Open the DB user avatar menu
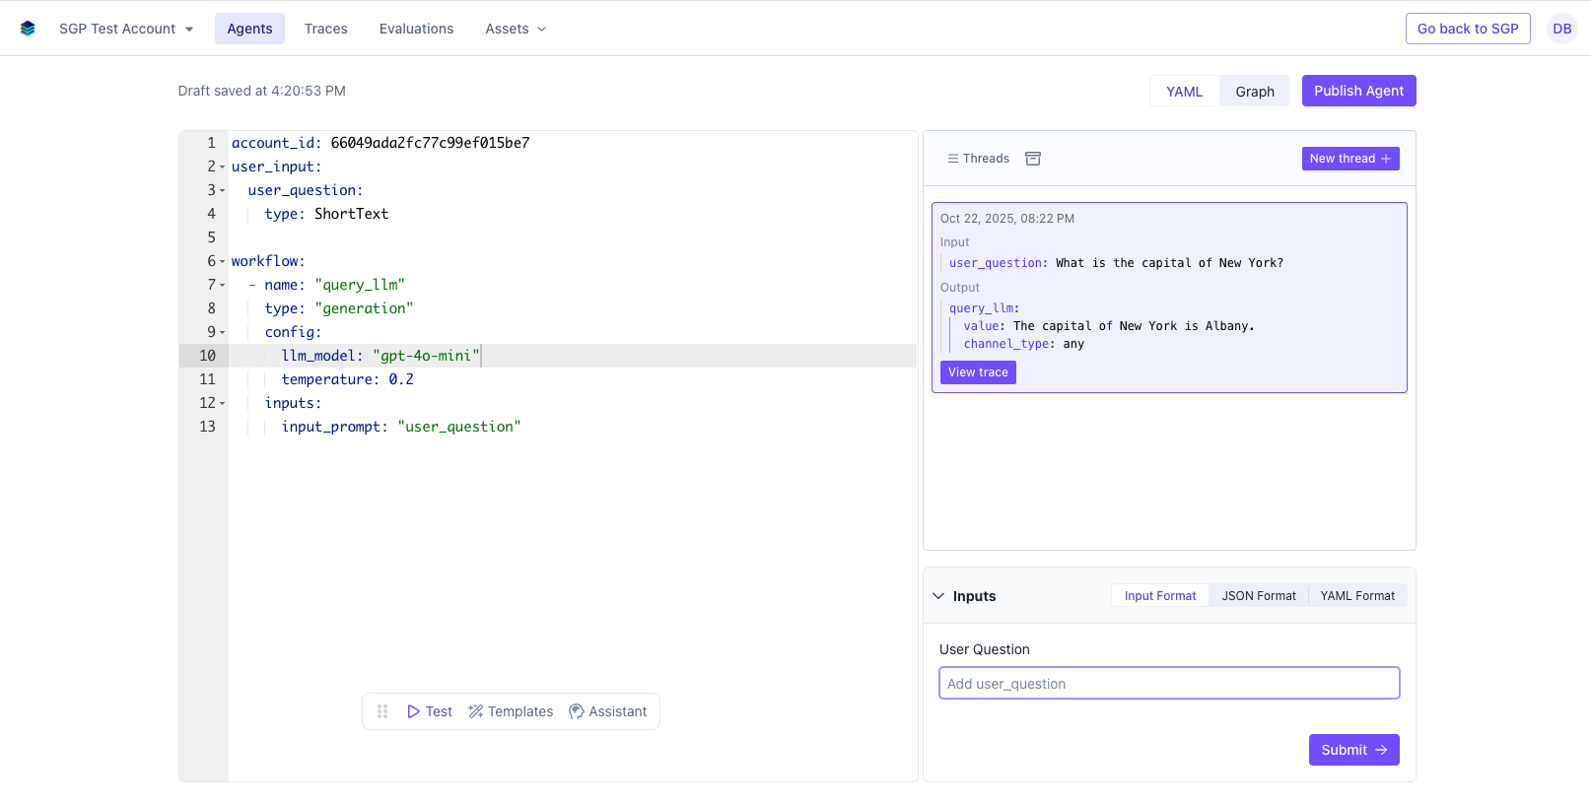The height and width of the screenshot is (804, 1591). coord(1561,29)
